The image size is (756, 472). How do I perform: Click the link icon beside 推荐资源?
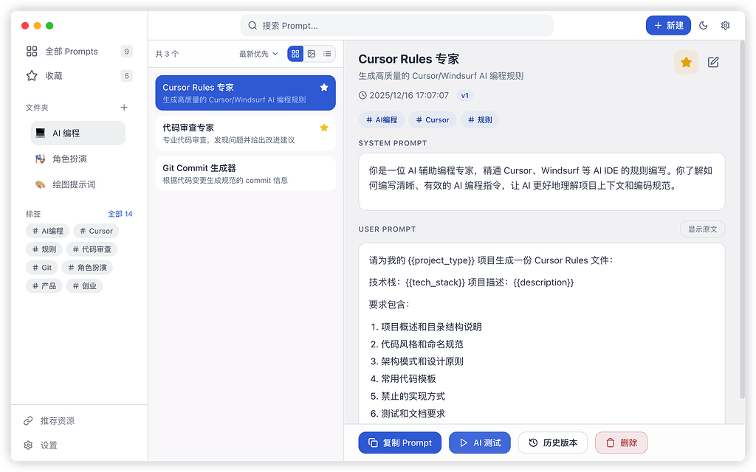[29, 421]
